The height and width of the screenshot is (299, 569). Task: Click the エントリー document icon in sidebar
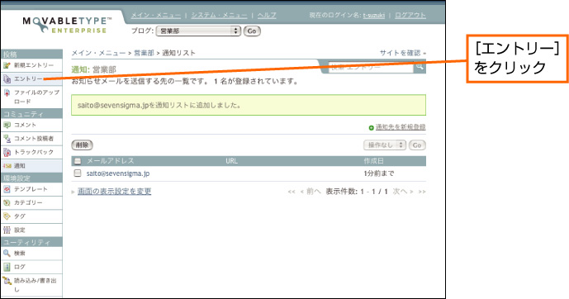pyautogui.click(x=7, y=78)
